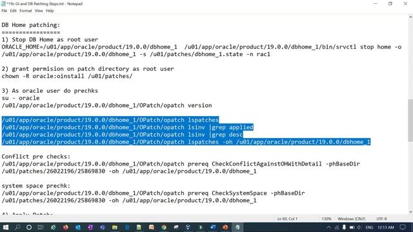
Task: Open the View menu
Action: [39, 11]
